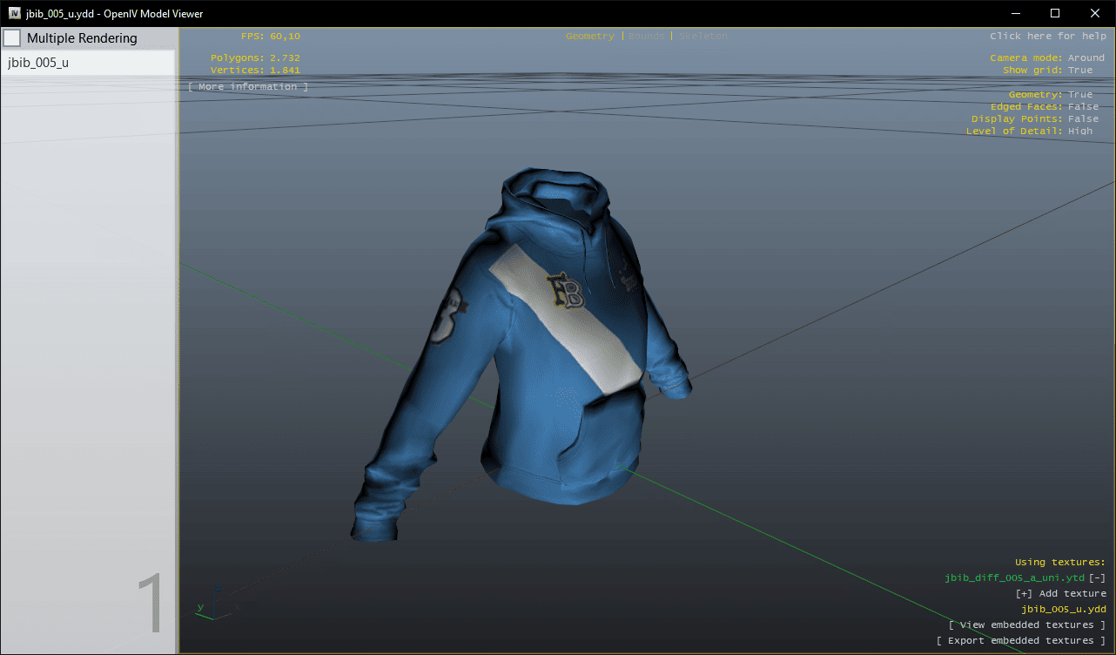Toggle the Edged Faces False option

click(1083, 107)
